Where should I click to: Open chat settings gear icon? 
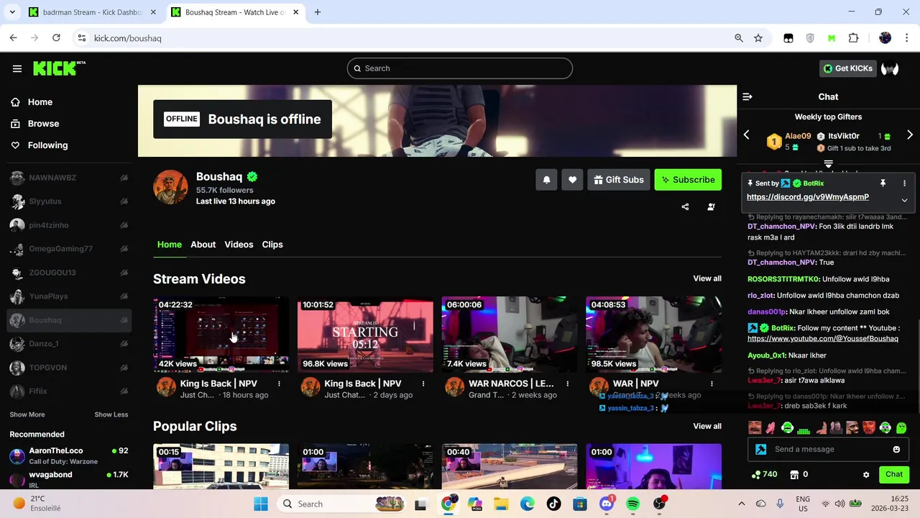click(x=866, y=475)
